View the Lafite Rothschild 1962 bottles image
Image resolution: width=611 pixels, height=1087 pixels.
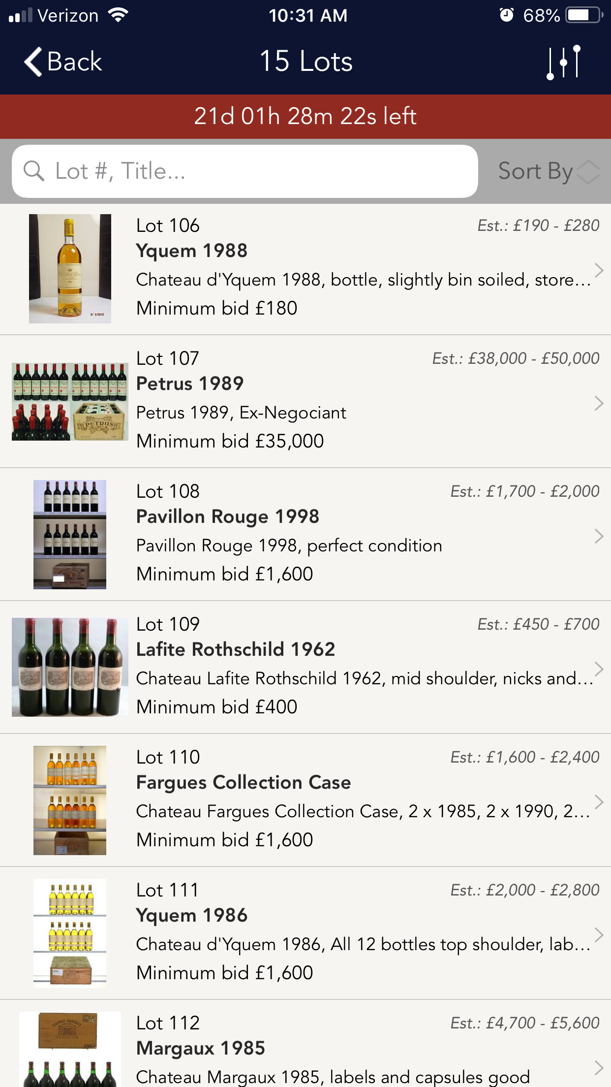pyautogui.click(x=70, y=667)
